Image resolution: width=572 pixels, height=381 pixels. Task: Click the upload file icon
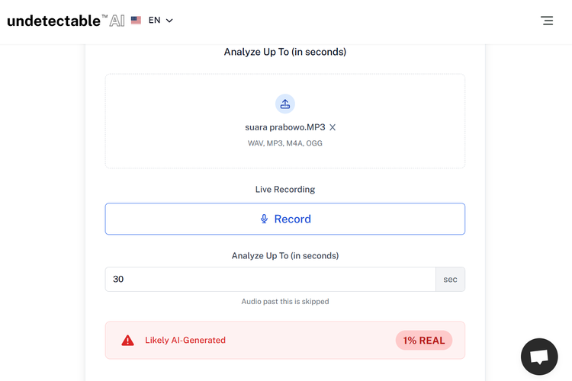click(284, 104)
